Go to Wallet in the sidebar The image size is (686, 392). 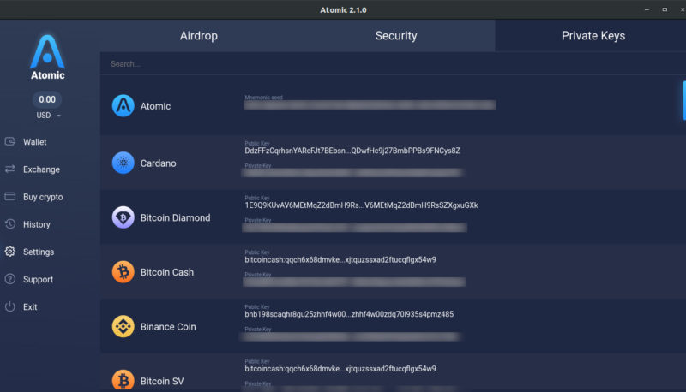coord(34,142)
